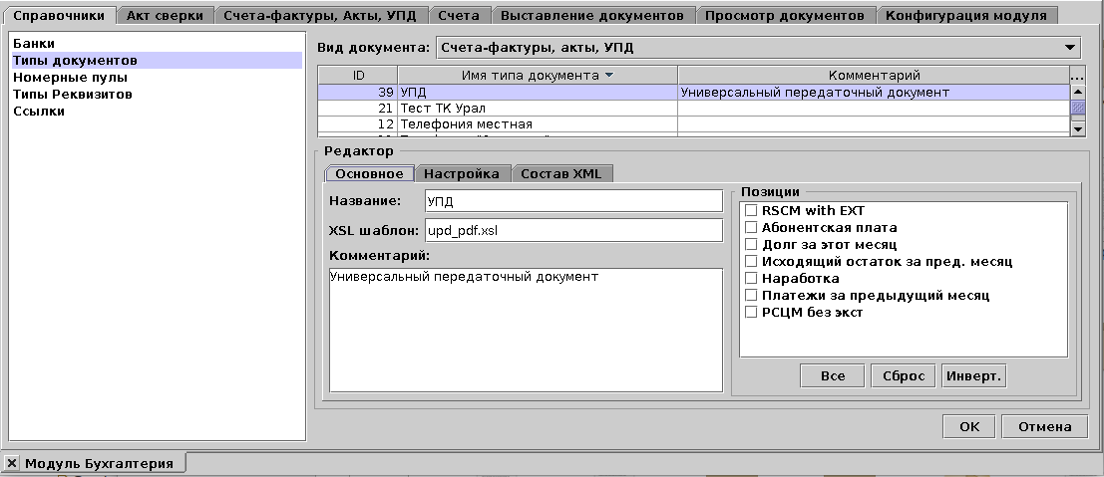1104x477 pixels.
Task: Enable the RSCM with EXT checkbox
Action: tap(751, 211)
